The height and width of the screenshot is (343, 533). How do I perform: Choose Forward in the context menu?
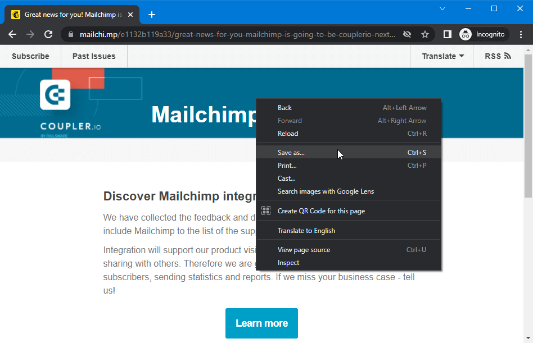coord(349,121)
